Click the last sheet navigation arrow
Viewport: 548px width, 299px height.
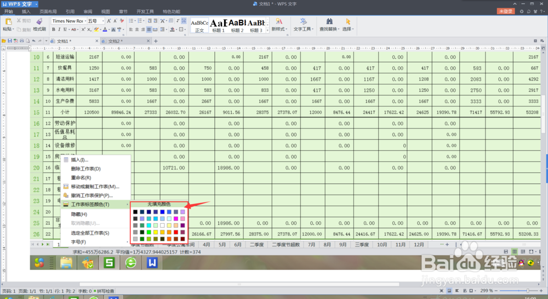coord(48,245)
